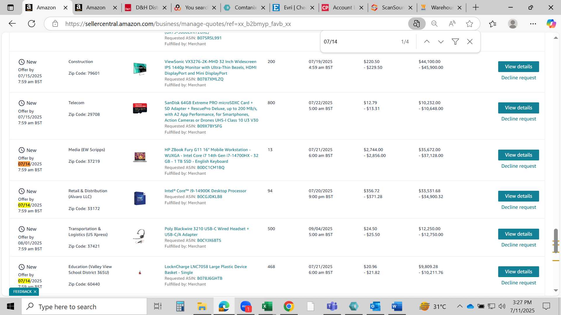The image size is (561, 315).
Task: Show hidden system tray icons
Action: point(460,306)
